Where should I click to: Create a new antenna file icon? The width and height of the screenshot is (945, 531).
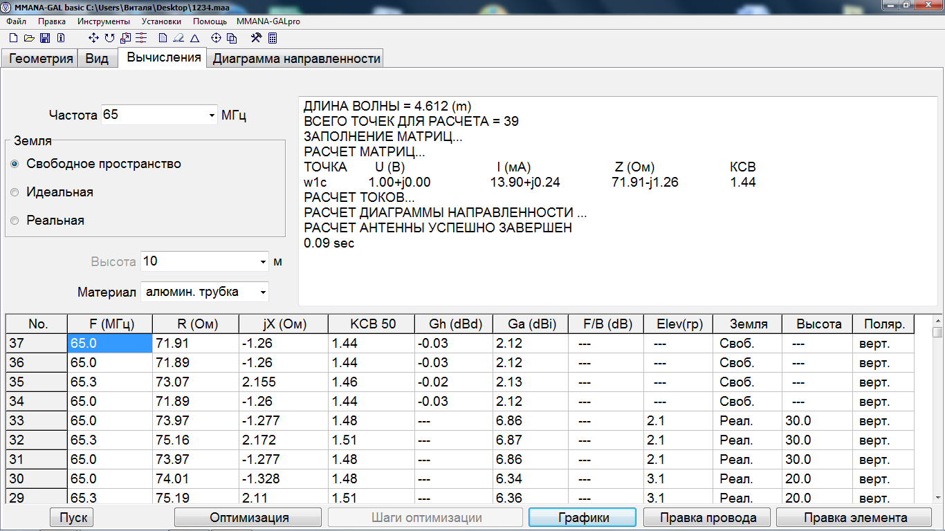tap(13, 38)
